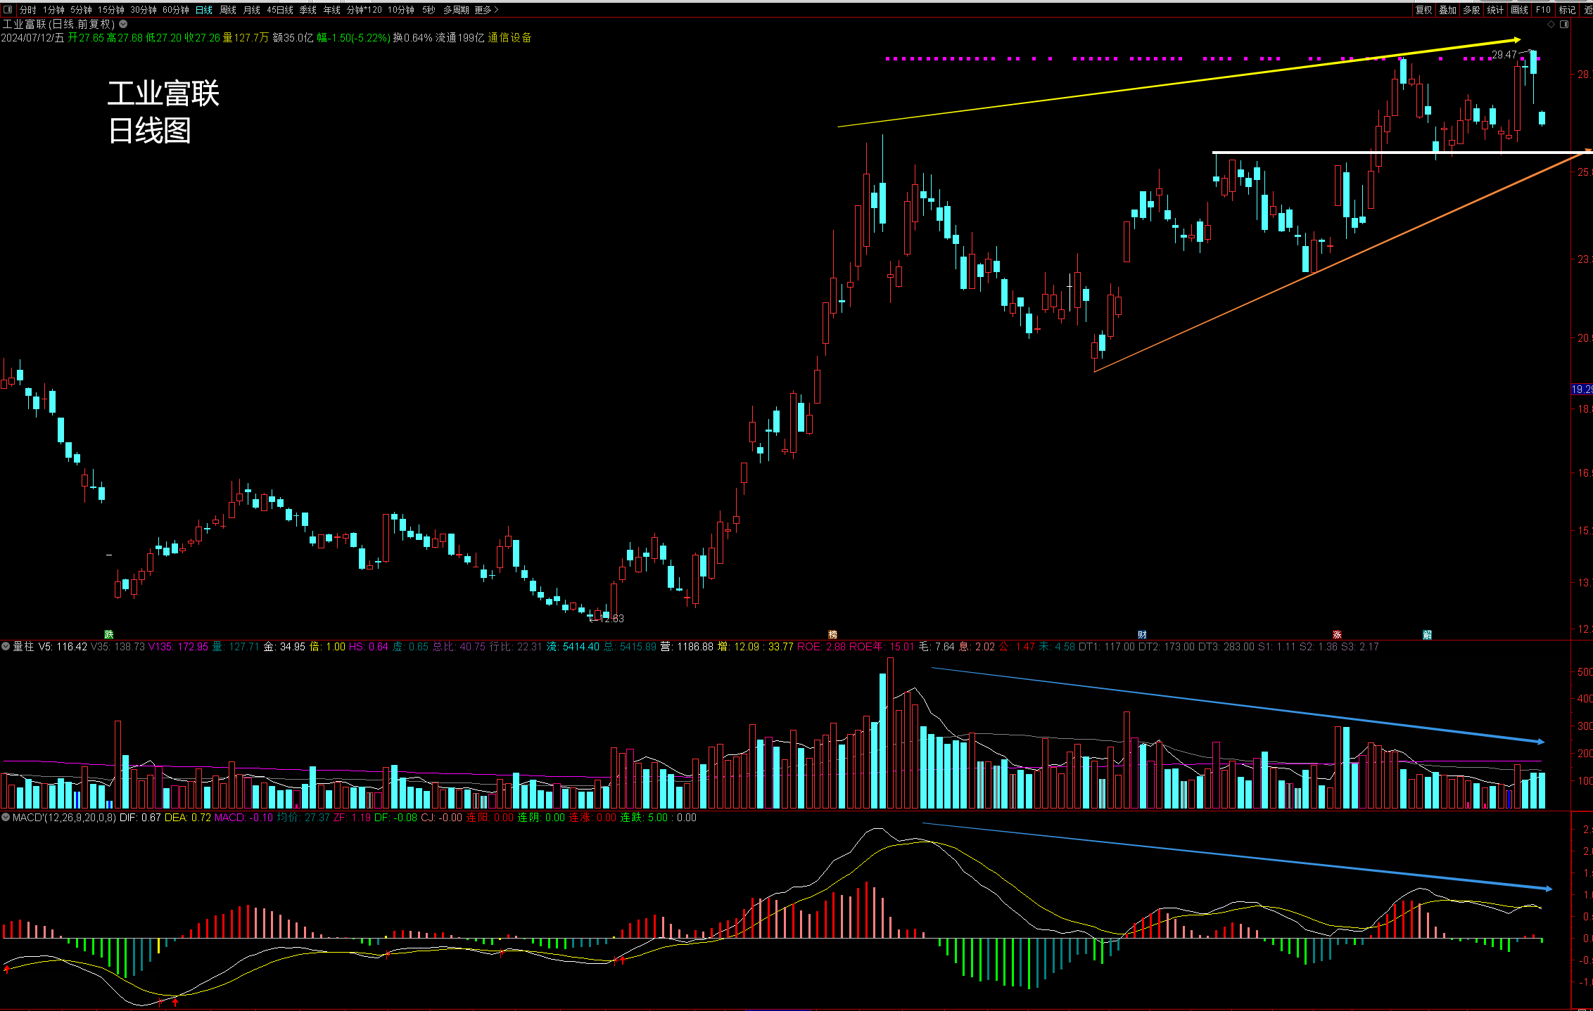Click the red 涨 marker icon
Viewport: 1593px width, 1011px height.
point(1337,635)
